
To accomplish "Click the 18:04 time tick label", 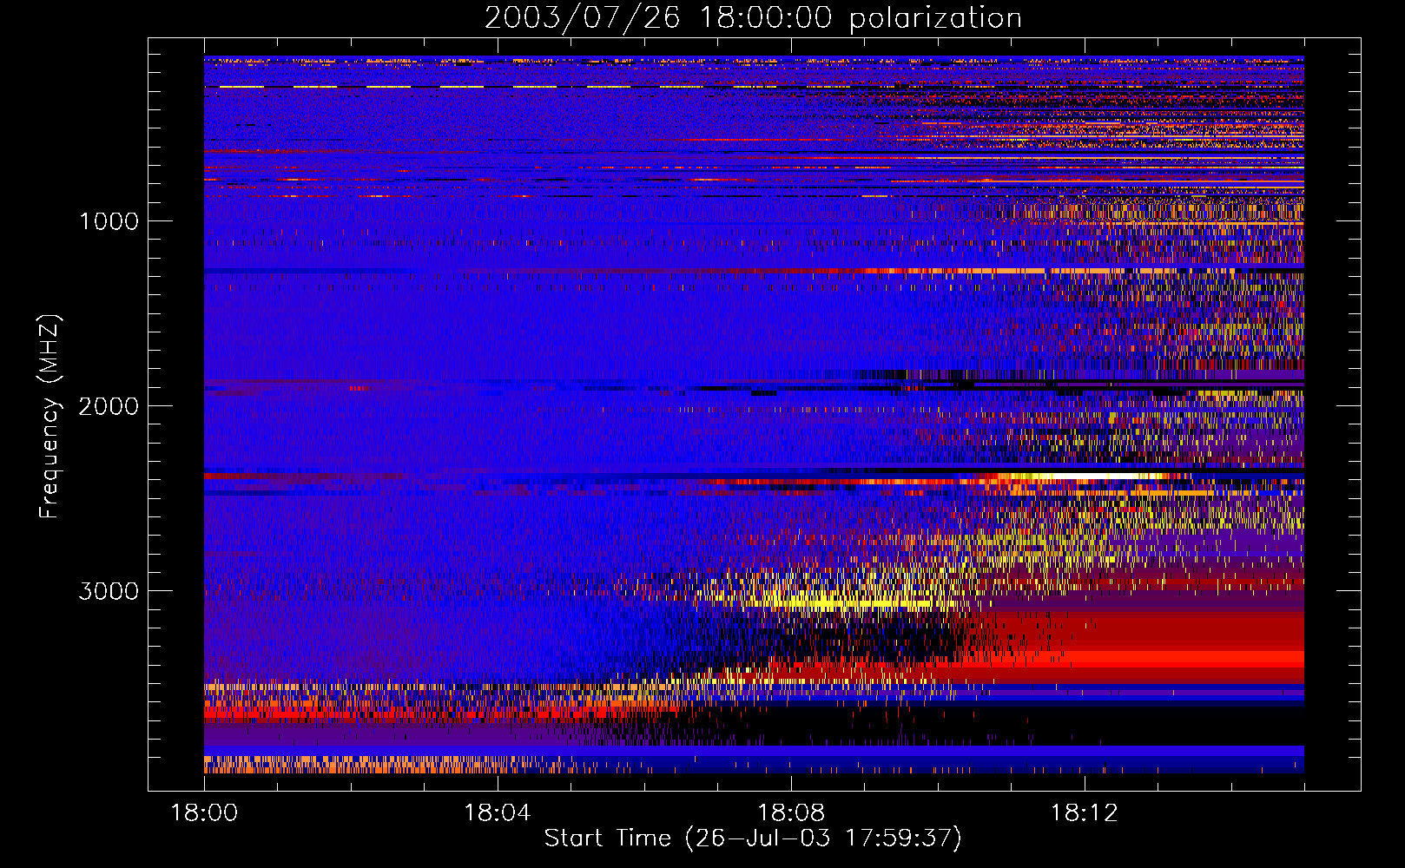I will [498, 813].
